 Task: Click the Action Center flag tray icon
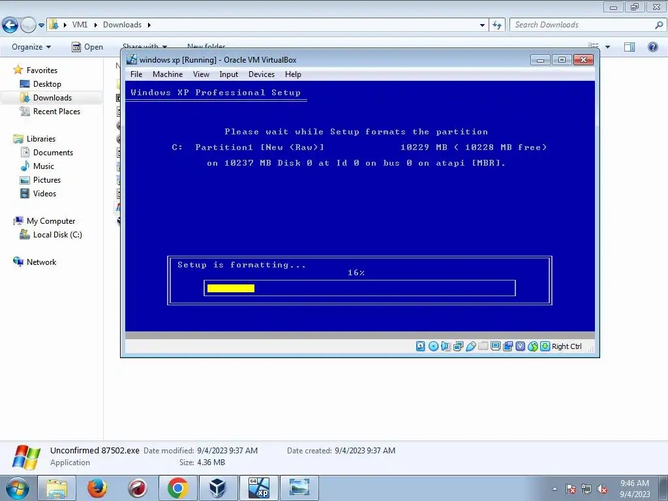click(x=571, y=489)
